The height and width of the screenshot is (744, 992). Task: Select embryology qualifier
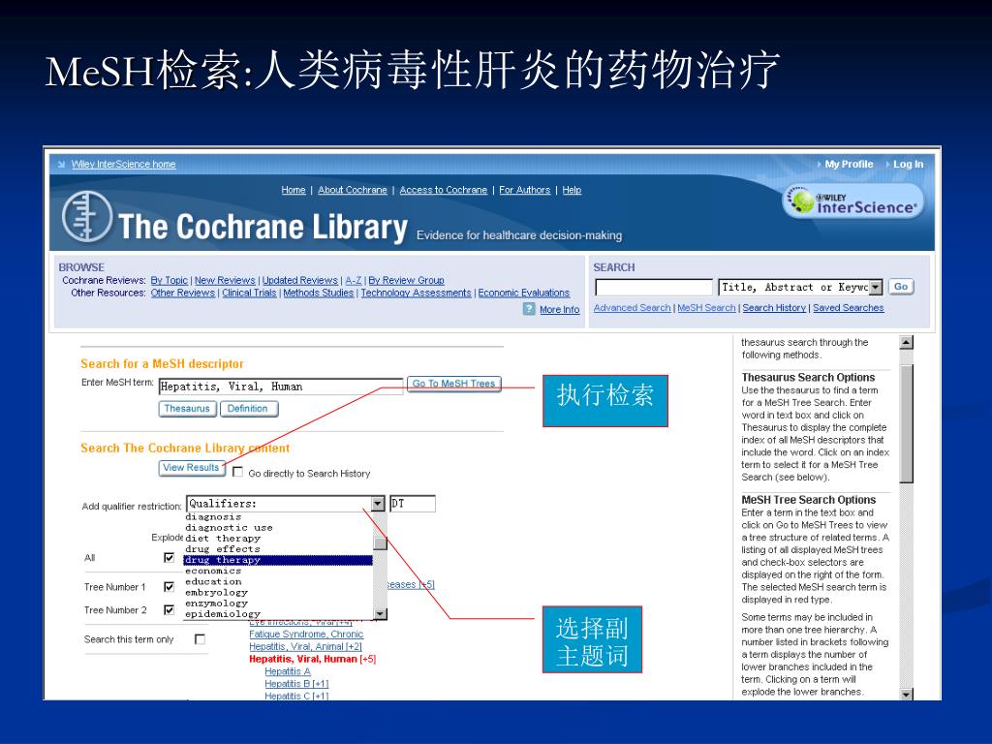coord(278,592)
